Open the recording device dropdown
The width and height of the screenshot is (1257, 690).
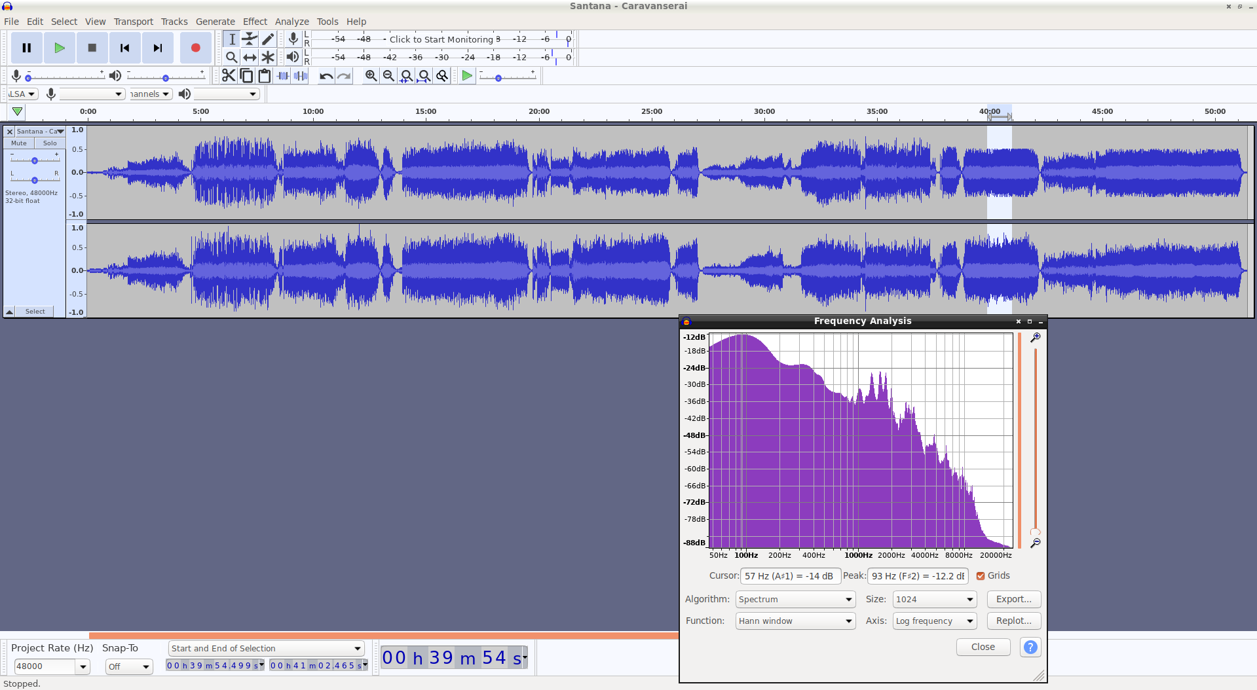(92, 94)
